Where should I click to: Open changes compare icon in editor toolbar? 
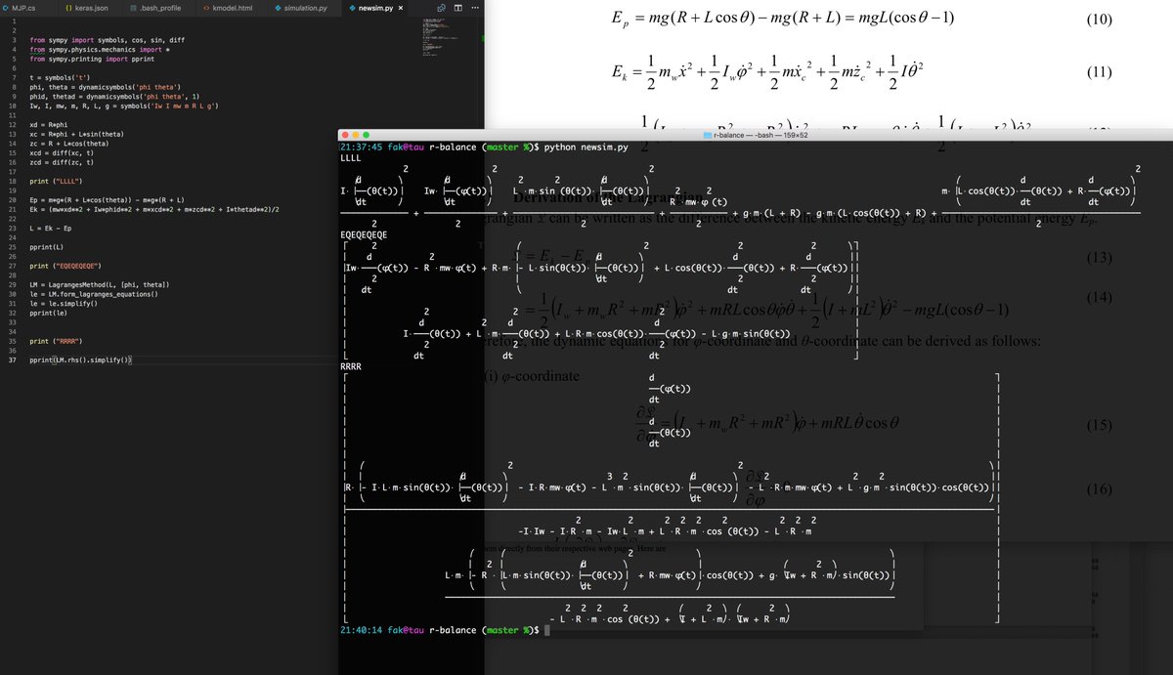point(442,7)
